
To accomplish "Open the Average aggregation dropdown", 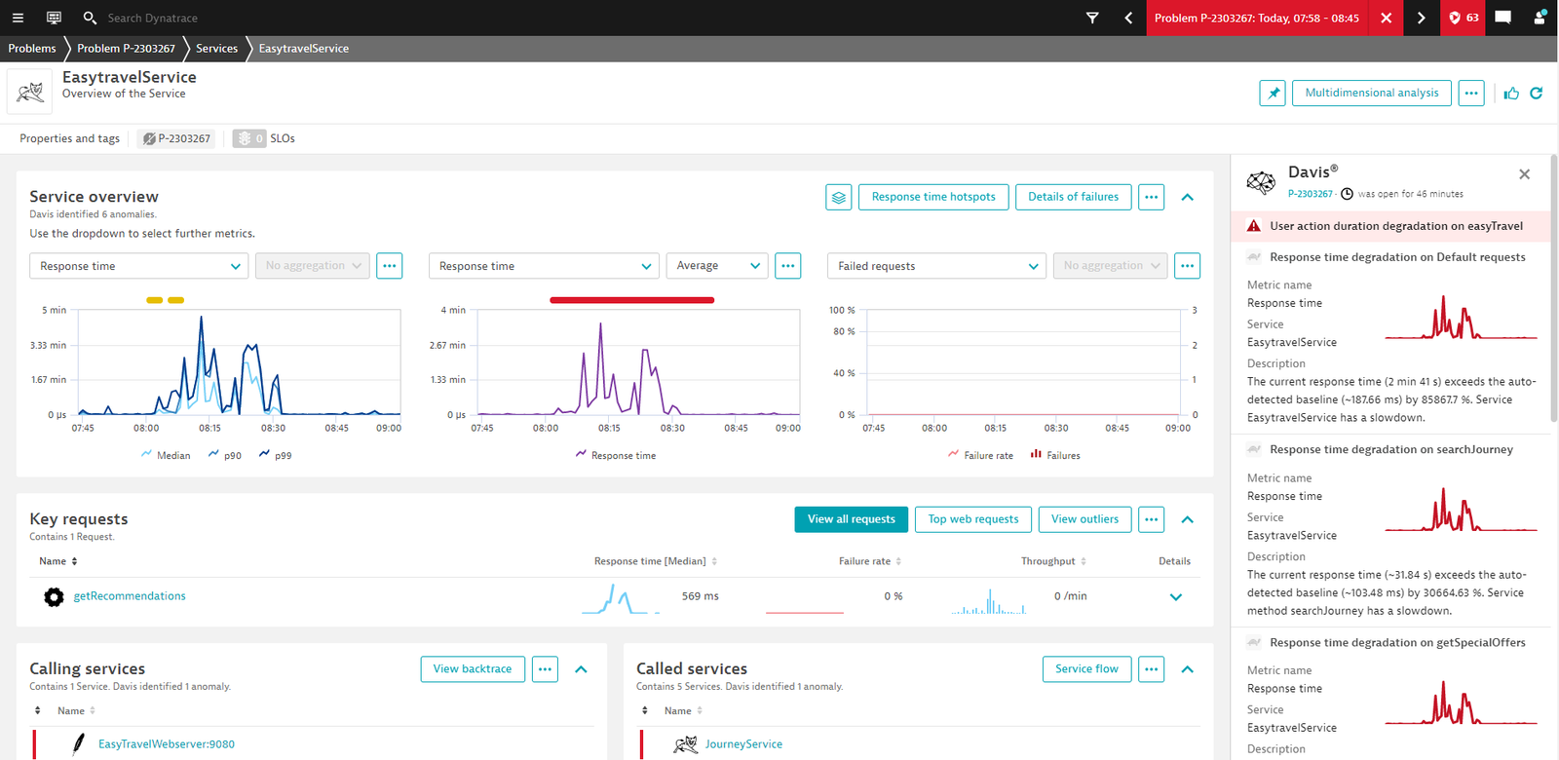I will point(717,266).
